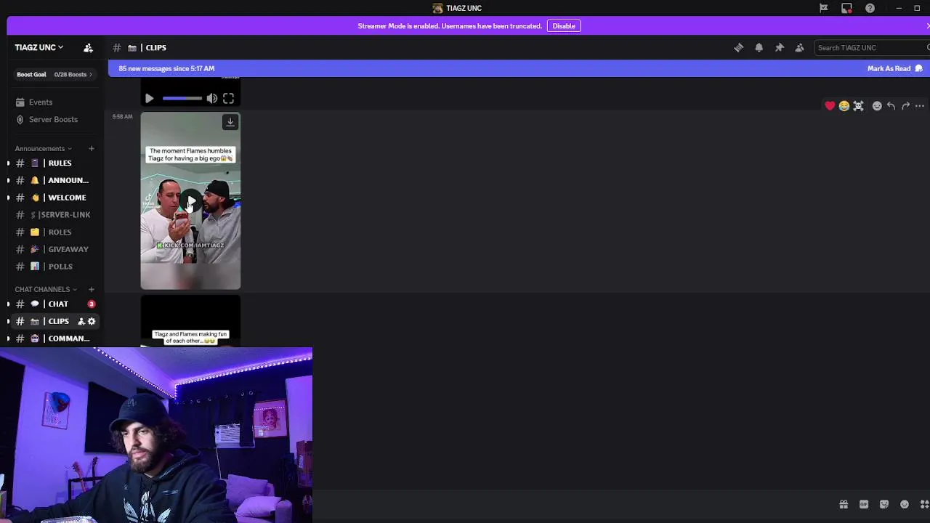Open the GIF picker
The width and height of the screenshot is (930, 523).
pos(864,504)
